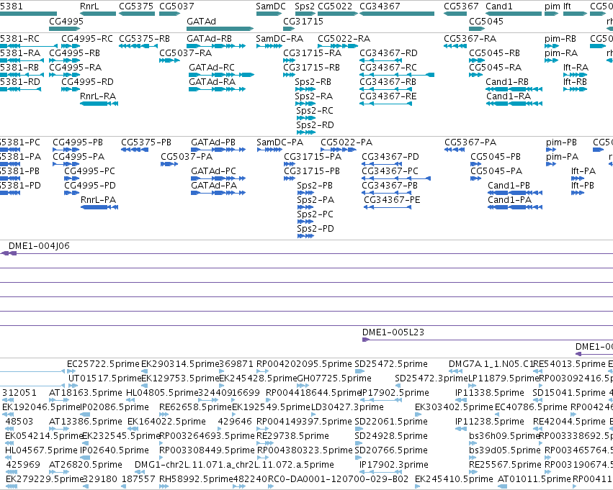Click transcript CG34367-RD label
The image size is (613, 490).
(388, 53)
